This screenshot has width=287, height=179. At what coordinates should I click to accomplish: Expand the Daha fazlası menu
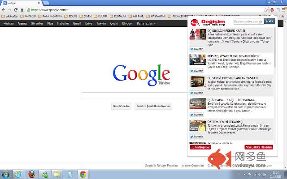coord(146,23)
